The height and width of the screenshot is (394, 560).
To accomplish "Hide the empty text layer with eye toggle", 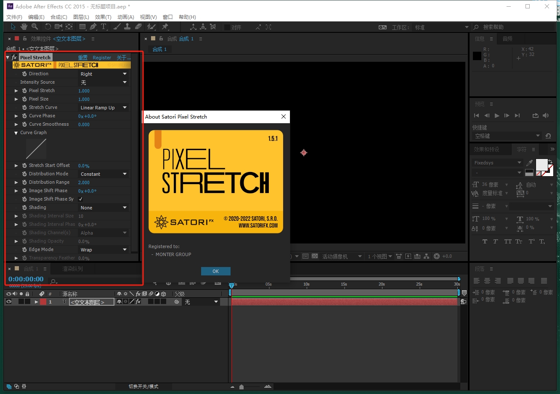I will coord(8,301).
